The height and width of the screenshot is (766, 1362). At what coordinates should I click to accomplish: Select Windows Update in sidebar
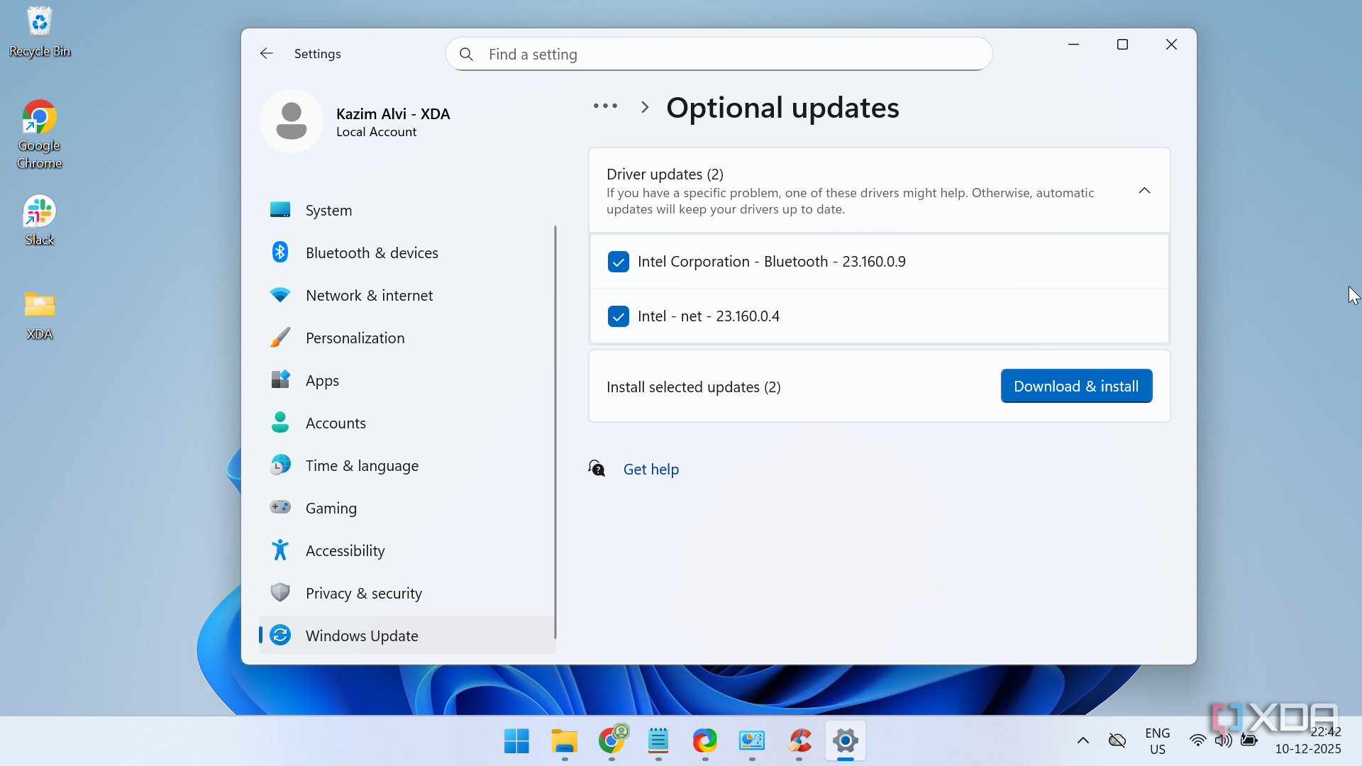coord(361,636)
